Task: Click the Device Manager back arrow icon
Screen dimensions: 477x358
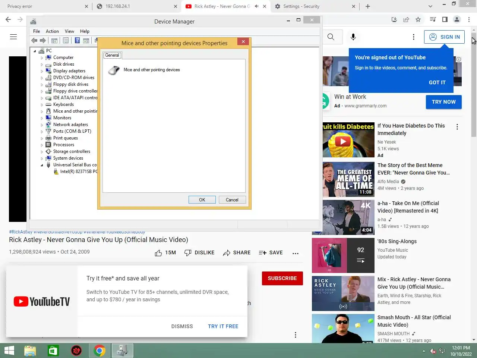Action: point(34,41)
